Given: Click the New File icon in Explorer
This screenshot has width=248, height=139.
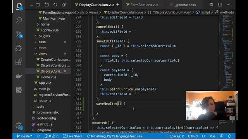Looking at the screenshot, I should coord(38,5).
